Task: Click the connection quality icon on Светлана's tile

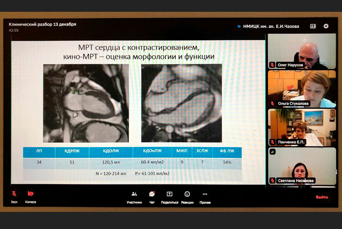Action: 272,152
